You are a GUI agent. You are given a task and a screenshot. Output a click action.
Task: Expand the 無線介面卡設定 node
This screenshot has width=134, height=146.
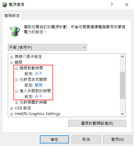pyautogui.click(x=11, y=57)
